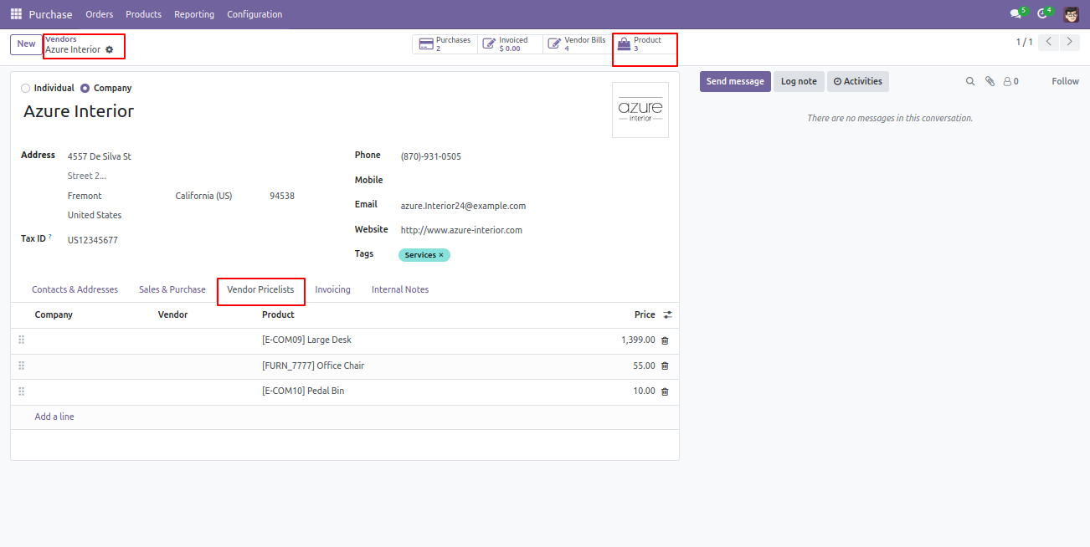Image resolution: width=1090 pixels, height=547 pixels.
Task: Click the Follow link
Action: pos(1065,81)
